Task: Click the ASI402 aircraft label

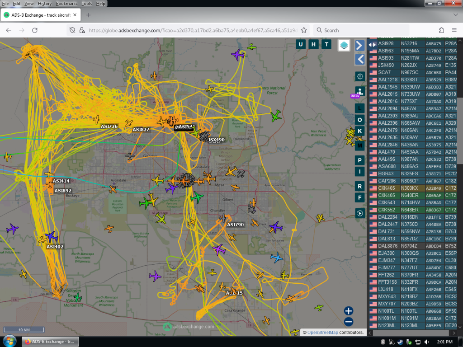Action: 55,247
